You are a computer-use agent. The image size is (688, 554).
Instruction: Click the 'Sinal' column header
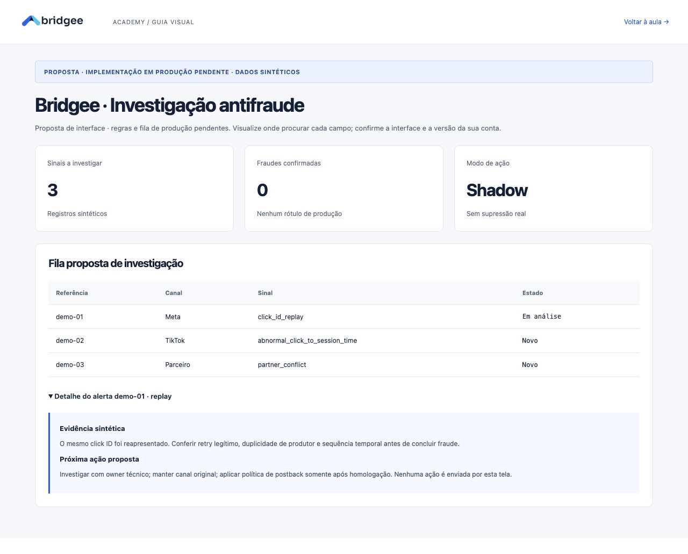pyautogui.click(x=265, y=293)
